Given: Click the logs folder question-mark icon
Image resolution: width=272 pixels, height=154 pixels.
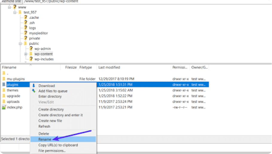Looking at the screenshot, I should [x=26, y=28].
